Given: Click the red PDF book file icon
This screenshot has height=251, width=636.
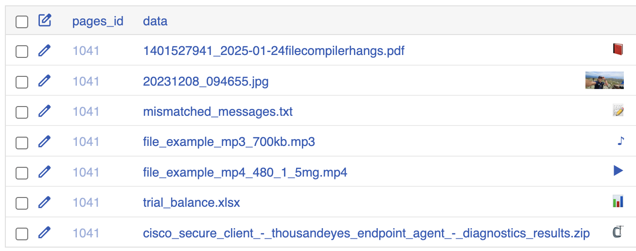Looking at the screenshot, I should click(x=618, y=49).
